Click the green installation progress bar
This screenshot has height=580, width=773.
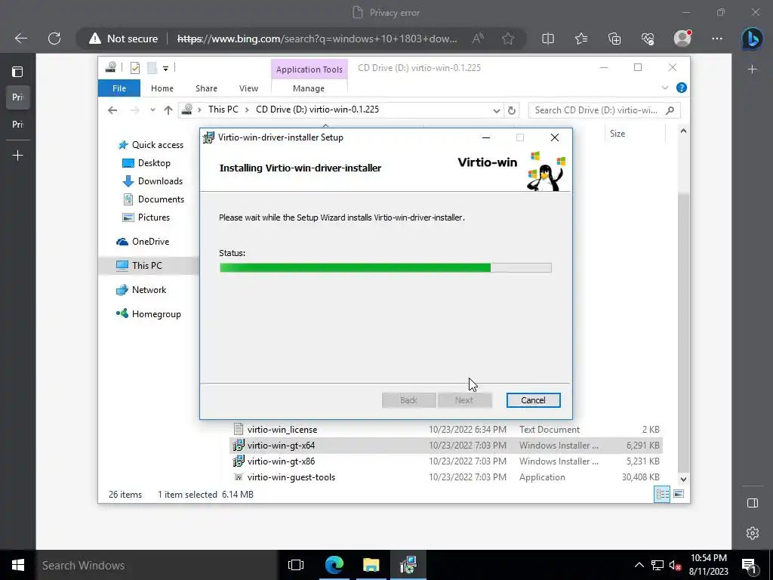386,268
